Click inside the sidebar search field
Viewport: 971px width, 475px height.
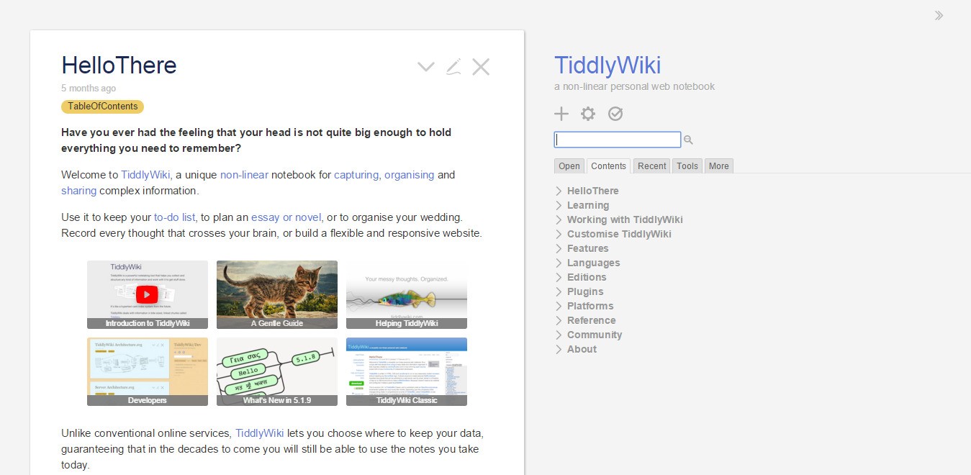click(x=617, y=140)
